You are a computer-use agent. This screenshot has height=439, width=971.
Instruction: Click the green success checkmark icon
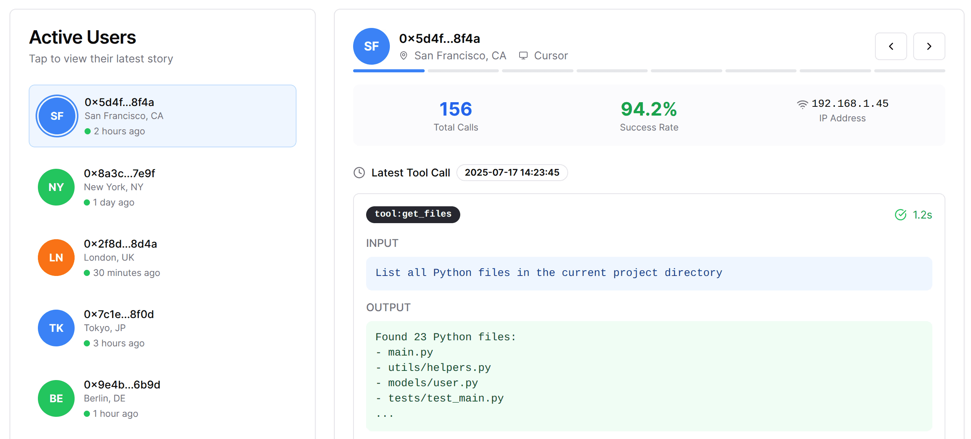[901, 215]
